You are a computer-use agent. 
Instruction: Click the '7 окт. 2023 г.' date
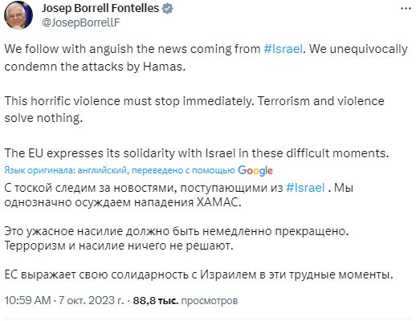[x=92, y=300]
